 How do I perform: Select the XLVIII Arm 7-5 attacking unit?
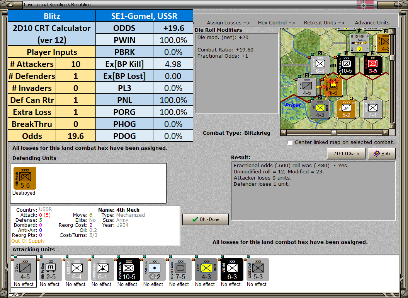(x=180, y=270)
